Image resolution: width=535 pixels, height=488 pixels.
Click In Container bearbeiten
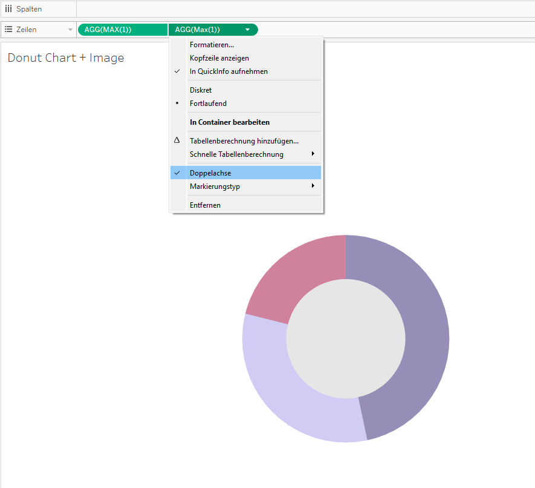229,122
